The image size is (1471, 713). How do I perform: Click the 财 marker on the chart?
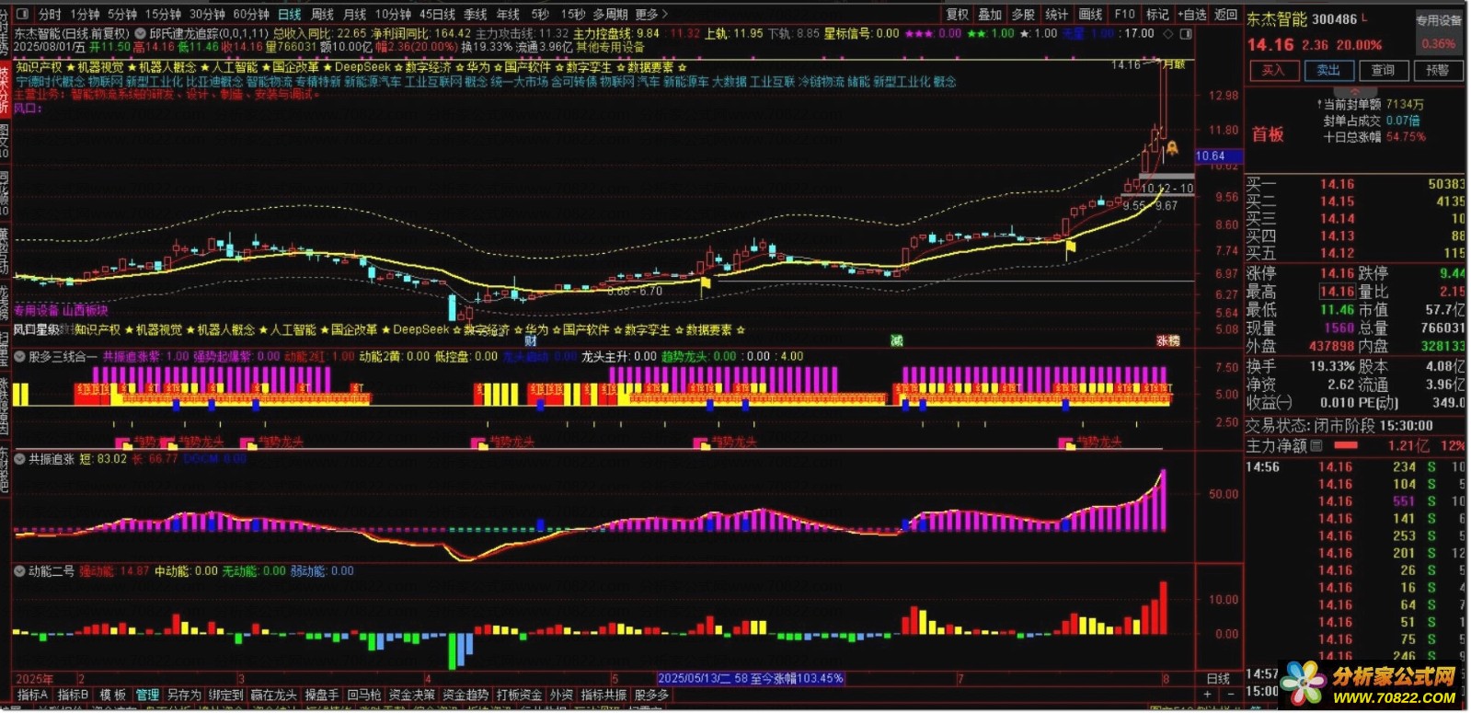coord(531,340)
